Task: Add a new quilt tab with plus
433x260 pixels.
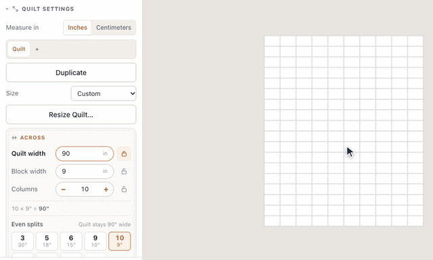Action: [x=37, y=49]
